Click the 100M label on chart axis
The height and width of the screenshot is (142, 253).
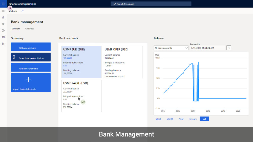coord(158,58)
